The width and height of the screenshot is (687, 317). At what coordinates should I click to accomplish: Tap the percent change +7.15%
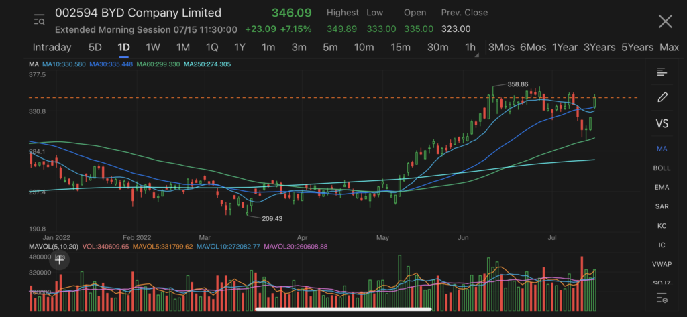[296, 29]
